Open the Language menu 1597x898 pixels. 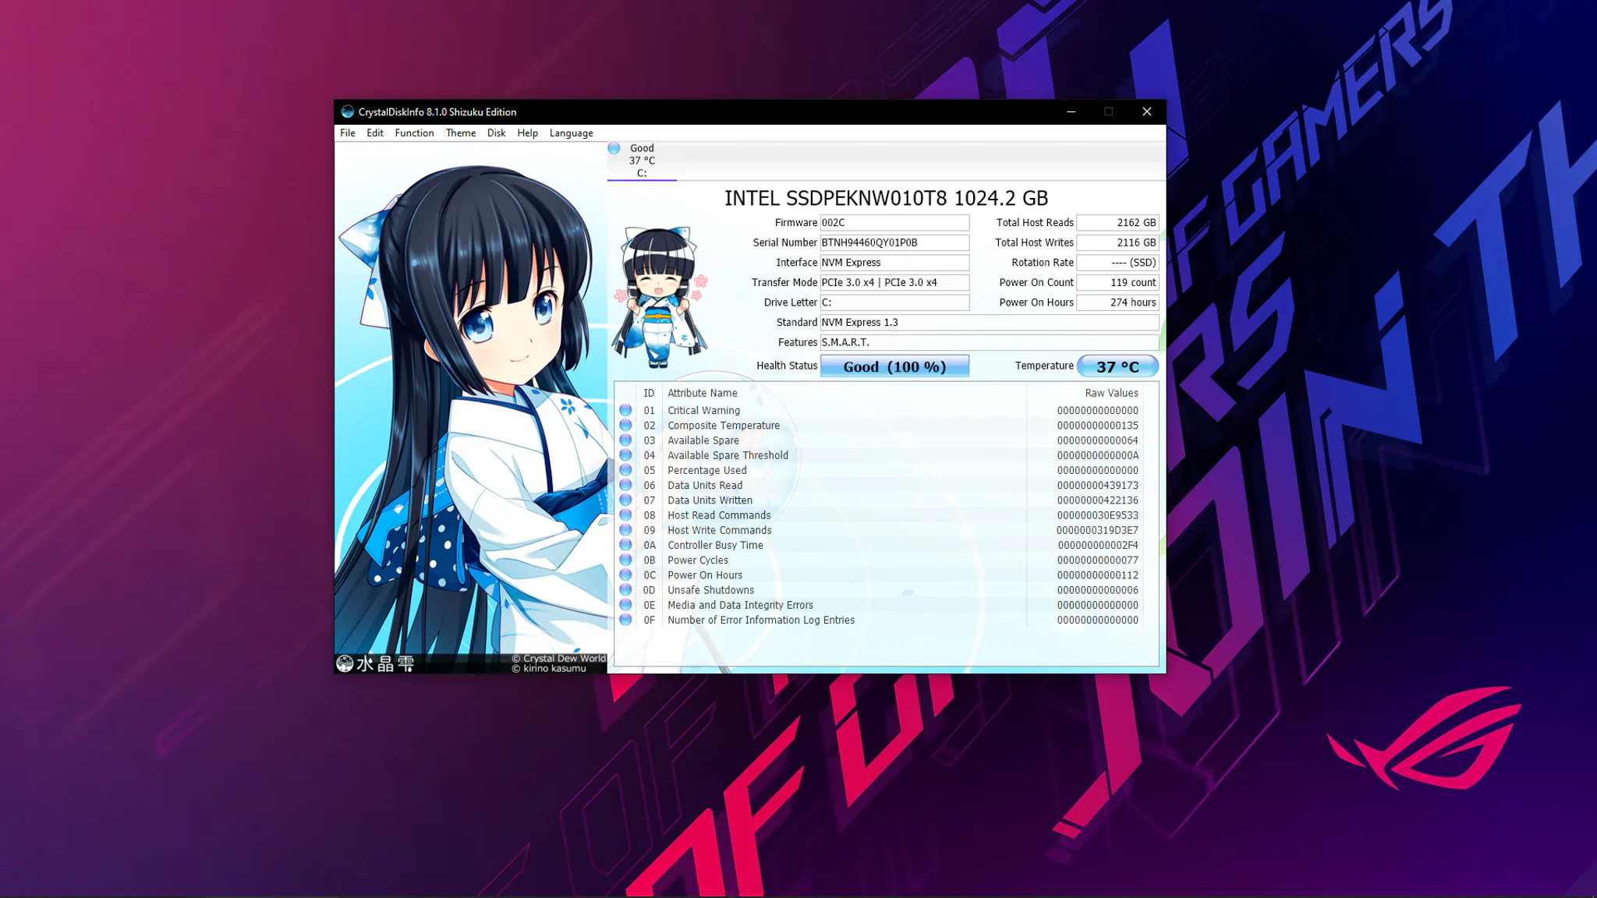(572, 133)
